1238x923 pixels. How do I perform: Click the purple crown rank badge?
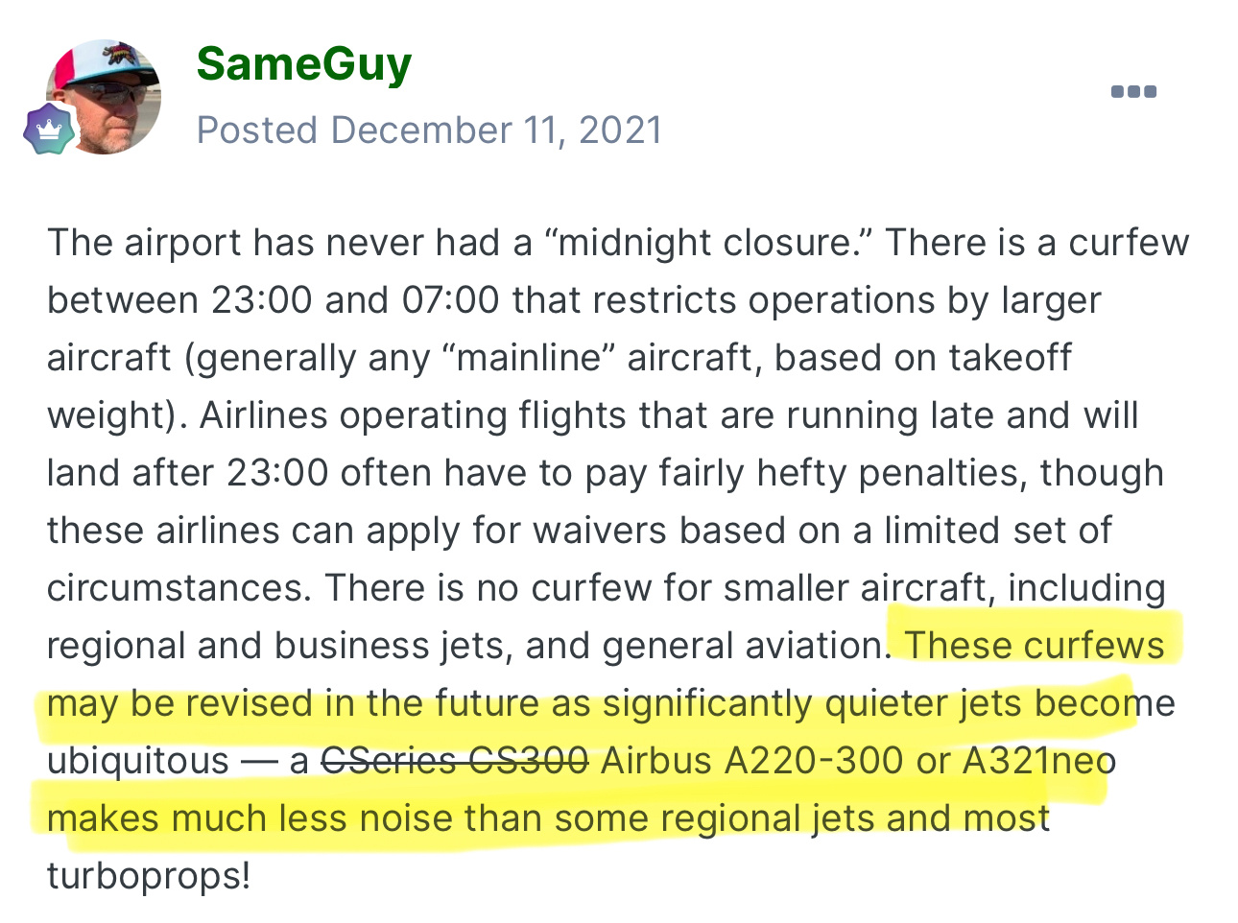[50, 130]
